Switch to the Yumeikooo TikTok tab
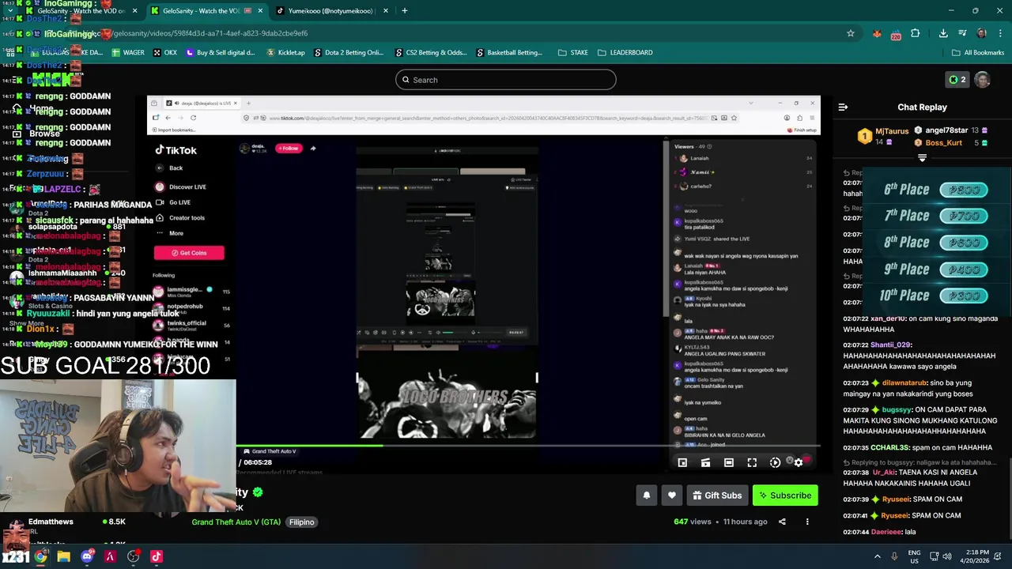 click(x=332, y=11)
